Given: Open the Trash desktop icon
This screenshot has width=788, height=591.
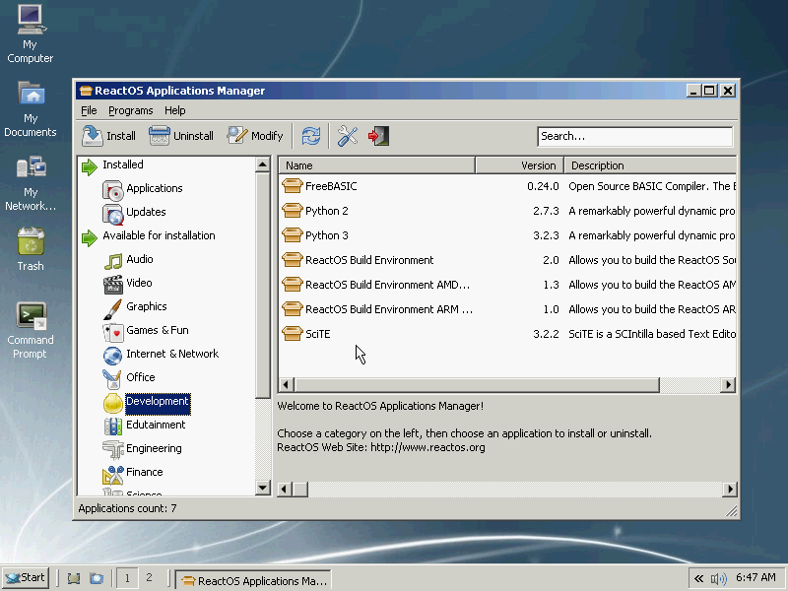Looking at the screenshot, I should point(31,249).
